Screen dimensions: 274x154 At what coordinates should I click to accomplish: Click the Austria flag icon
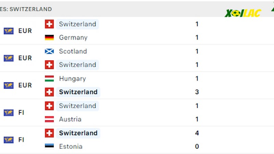coord(49,119)
